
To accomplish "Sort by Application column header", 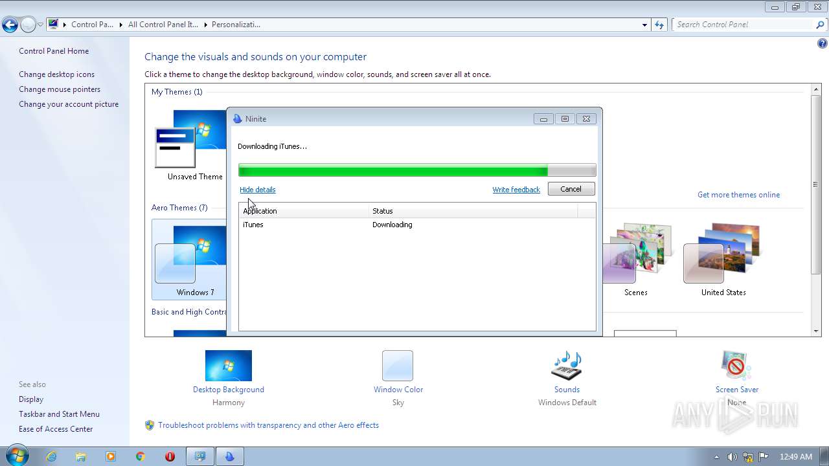I will coord(304,211).
